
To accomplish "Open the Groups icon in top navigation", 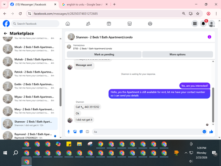I will coord(150,23).
